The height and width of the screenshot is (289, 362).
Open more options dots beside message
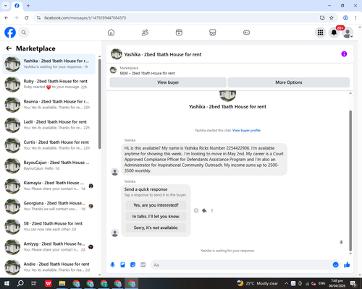tap(212, 211)
